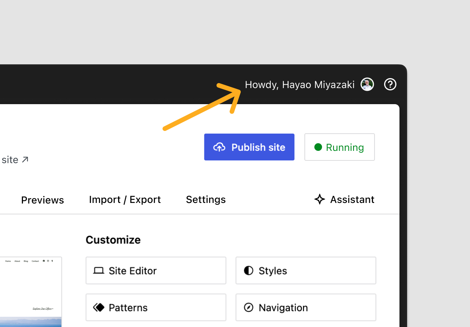The height and width of the screenshot is (327, 470).
Task: Go to the Settings tab
Action: [x=206, y=199]
